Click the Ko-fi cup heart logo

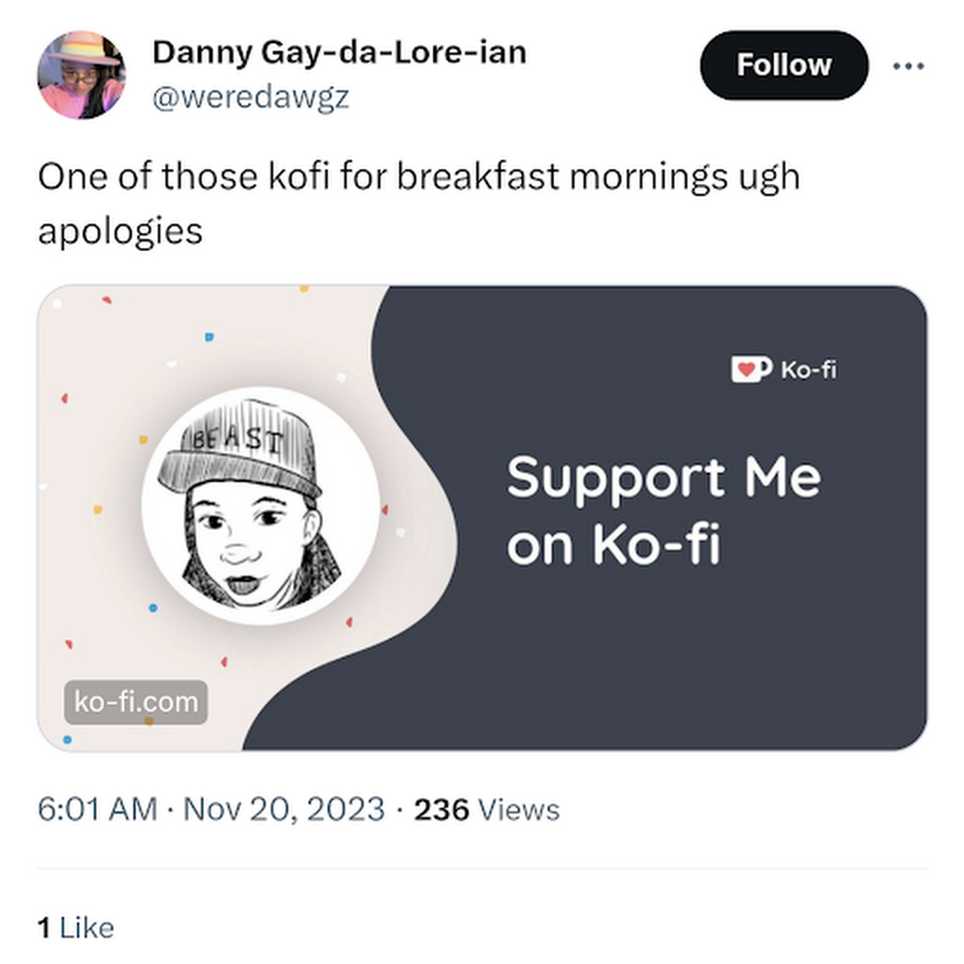click(751, 369)
